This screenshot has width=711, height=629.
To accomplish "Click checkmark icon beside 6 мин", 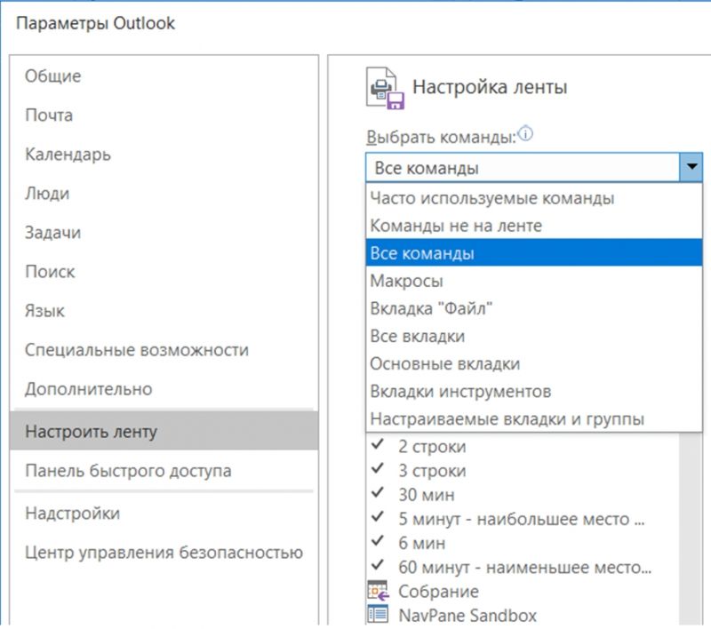I will click(377, 541).
